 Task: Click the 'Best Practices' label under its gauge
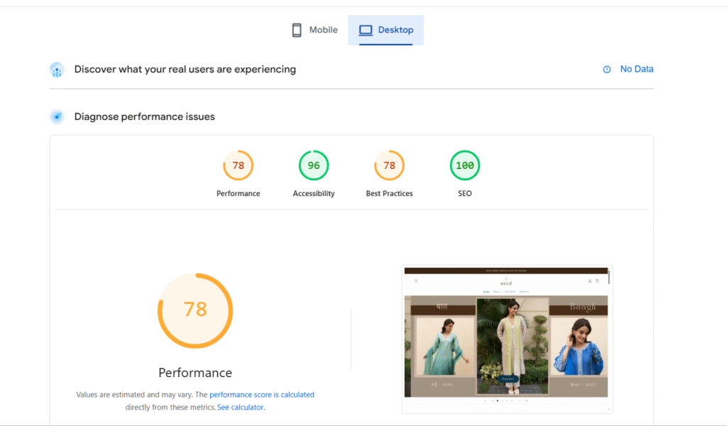(x=389, y=194)
